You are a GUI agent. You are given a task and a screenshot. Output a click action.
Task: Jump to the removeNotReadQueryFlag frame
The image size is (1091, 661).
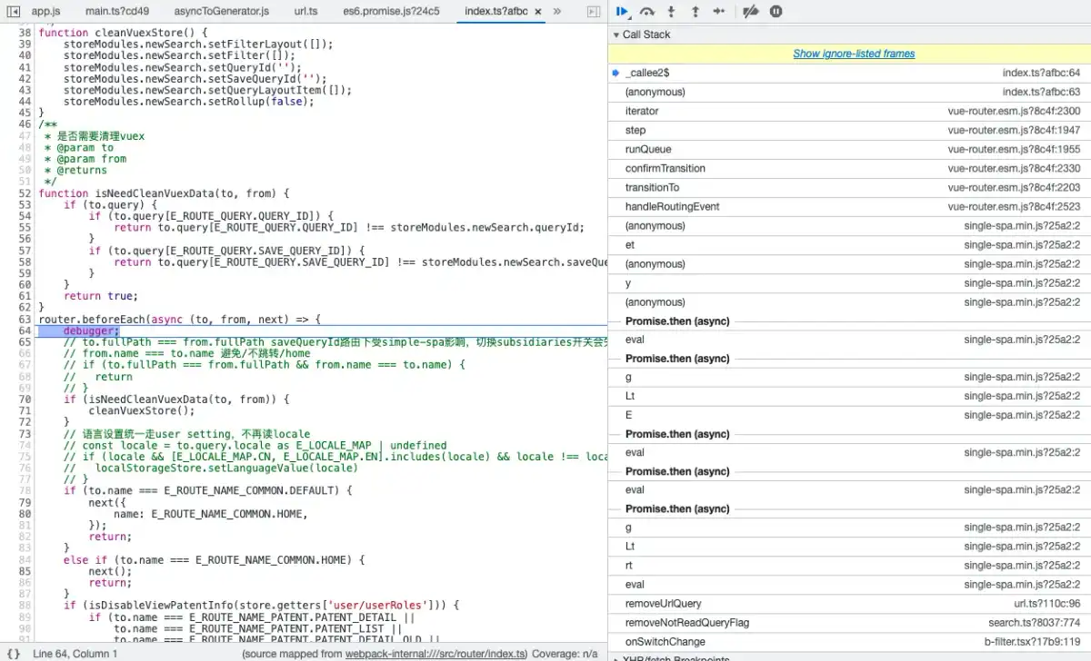[849, 622]
